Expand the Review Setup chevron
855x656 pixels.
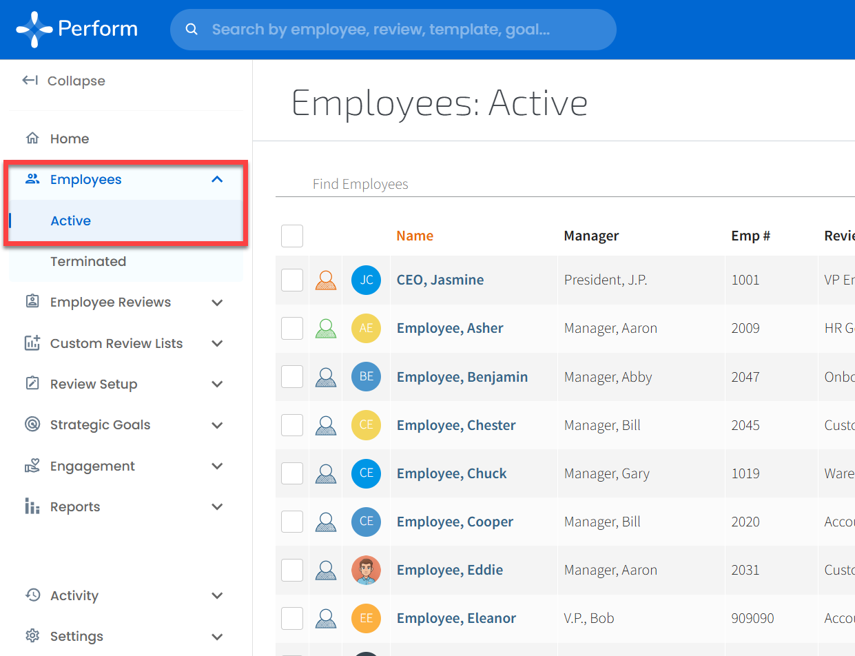point(217,385)
